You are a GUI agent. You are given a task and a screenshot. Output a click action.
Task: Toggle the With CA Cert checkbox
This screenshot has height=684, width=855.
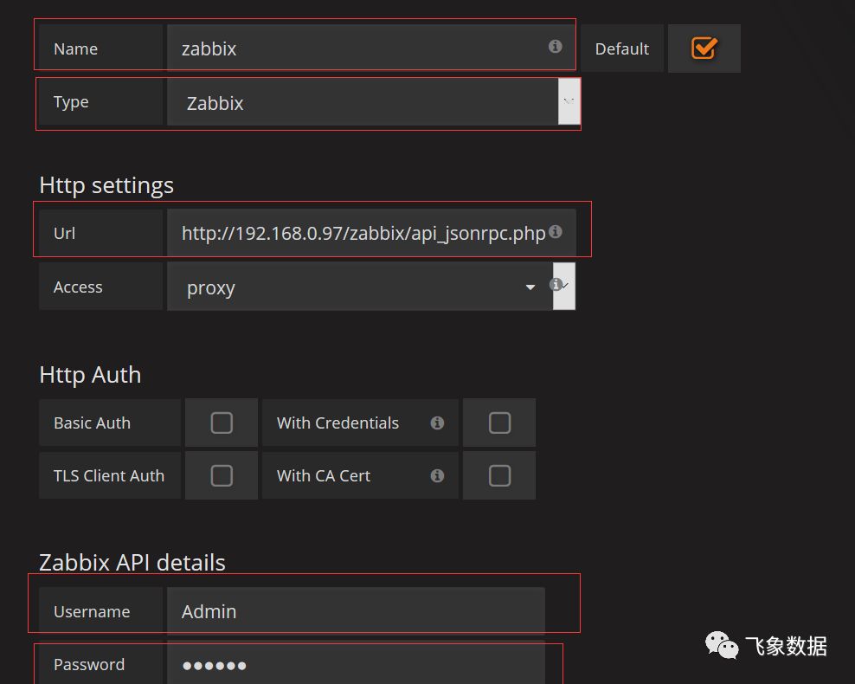coord(499,475)
